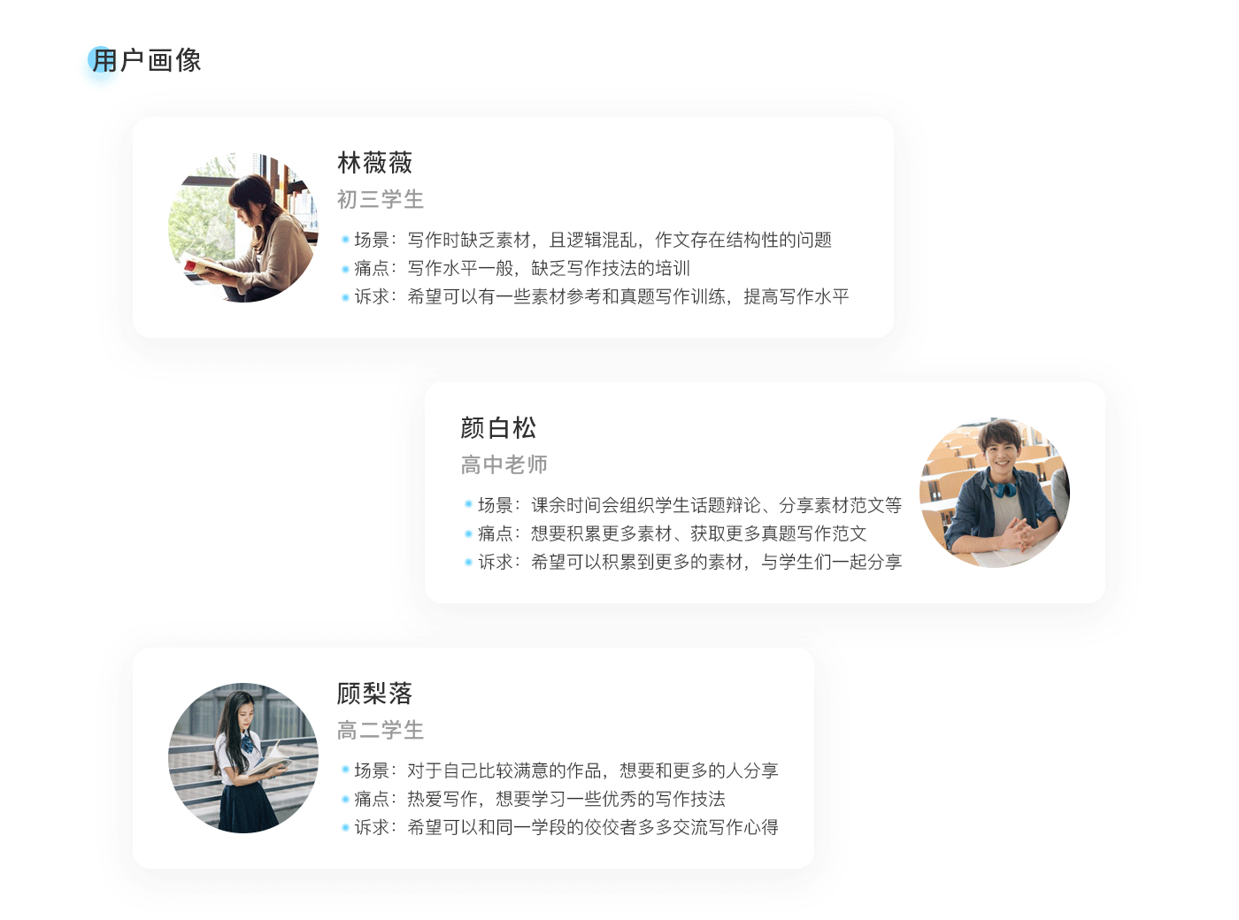Open 林薇薇's circular avatar photo
This screenshot has height=920, width=1239.
(x=243, y=227)
